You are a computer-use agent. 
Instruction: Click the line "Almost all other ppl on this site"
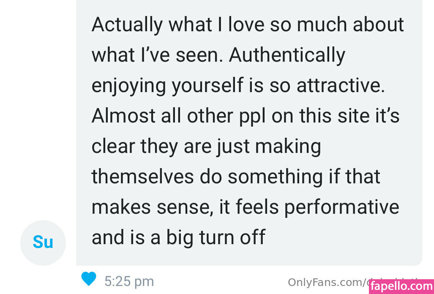245,116
